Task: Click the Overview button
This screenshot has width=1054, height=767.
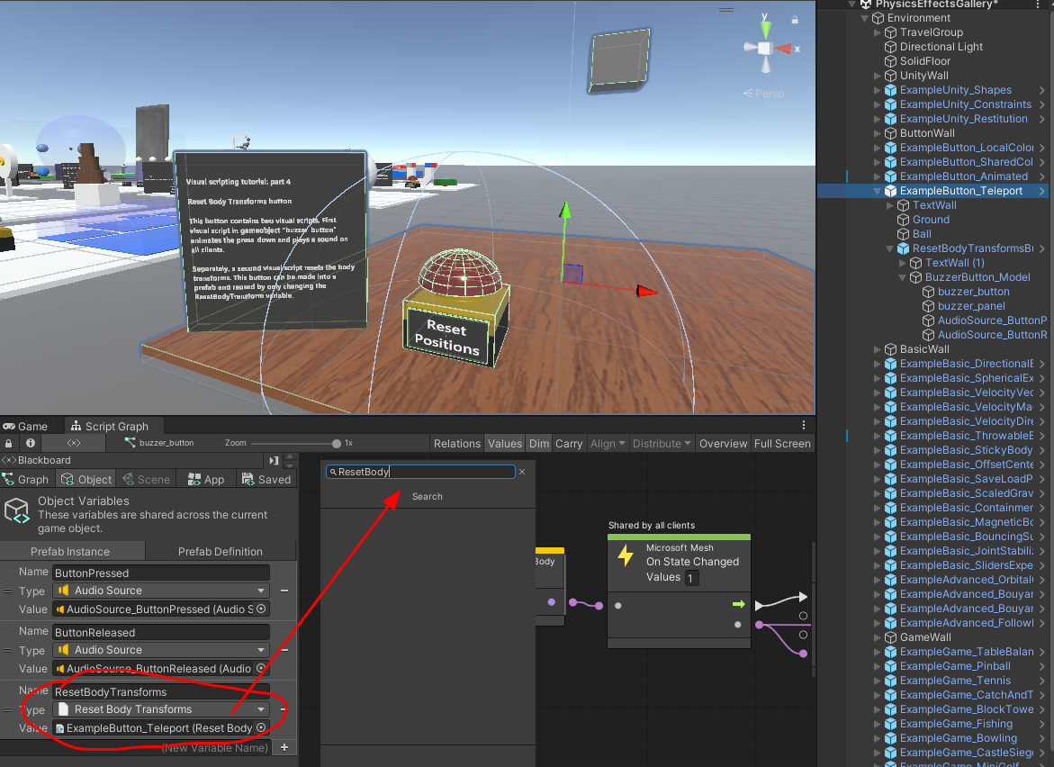Action: click(x=723, y=443)
